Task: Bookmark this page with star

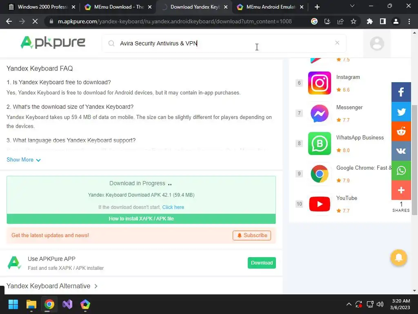Action: click(x=354, y=21)
